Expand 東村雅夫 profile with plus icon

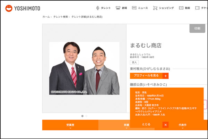[x=165, y=76]
